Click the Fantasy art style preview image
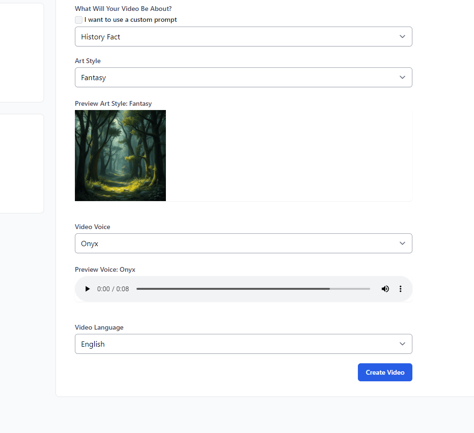This screenshot has width=474, height=433. pos(120,156)
